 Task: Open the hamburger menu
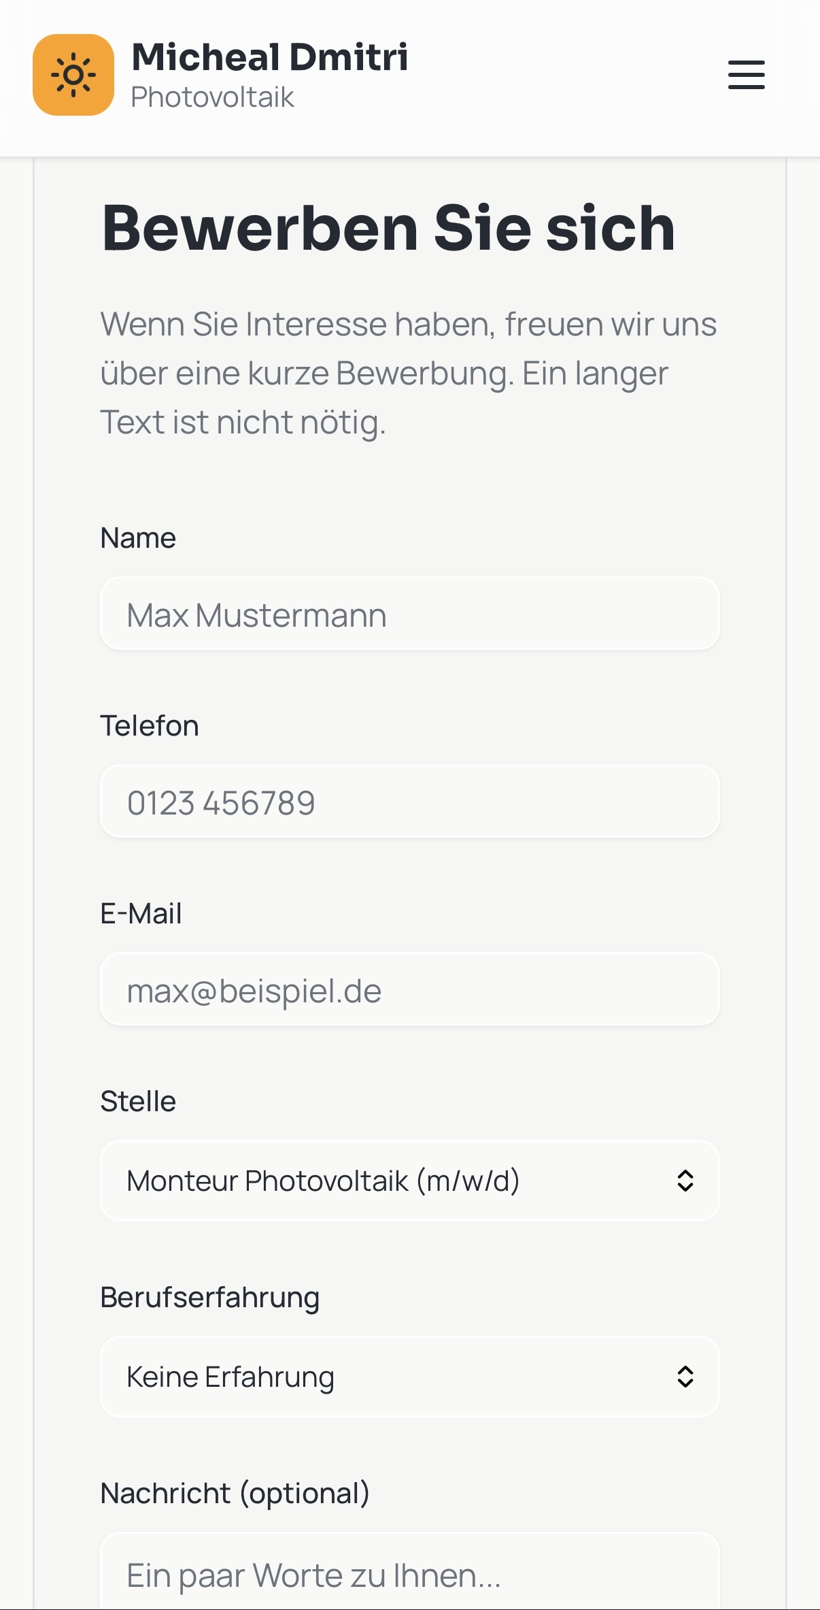pyautogui.click(x=746, y=75)
